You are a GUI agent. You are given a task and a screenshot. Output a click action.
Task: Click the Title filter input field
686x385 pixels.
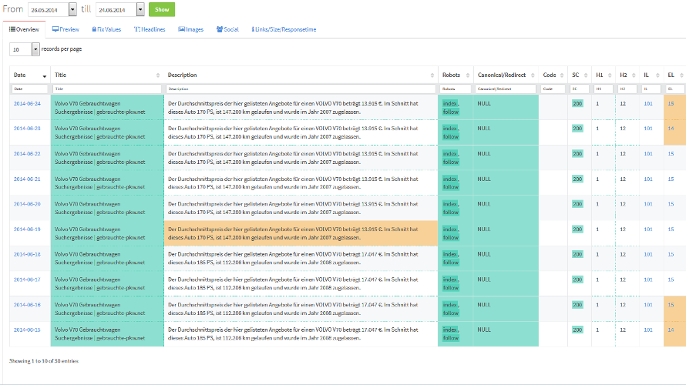pyautogui.click(x=107, y=89)
